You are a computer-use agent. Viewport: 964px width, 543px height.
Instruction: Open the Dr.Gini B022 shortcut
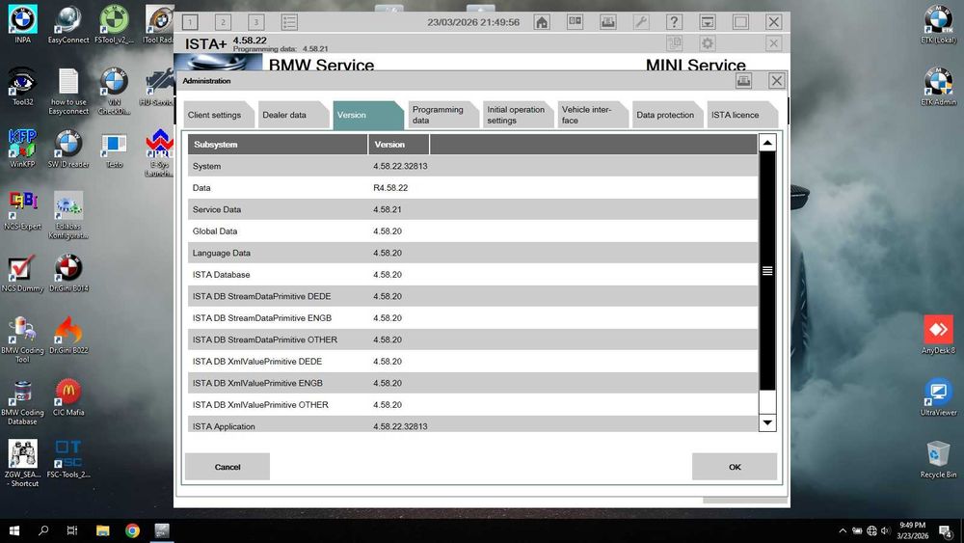click(68, 335)
